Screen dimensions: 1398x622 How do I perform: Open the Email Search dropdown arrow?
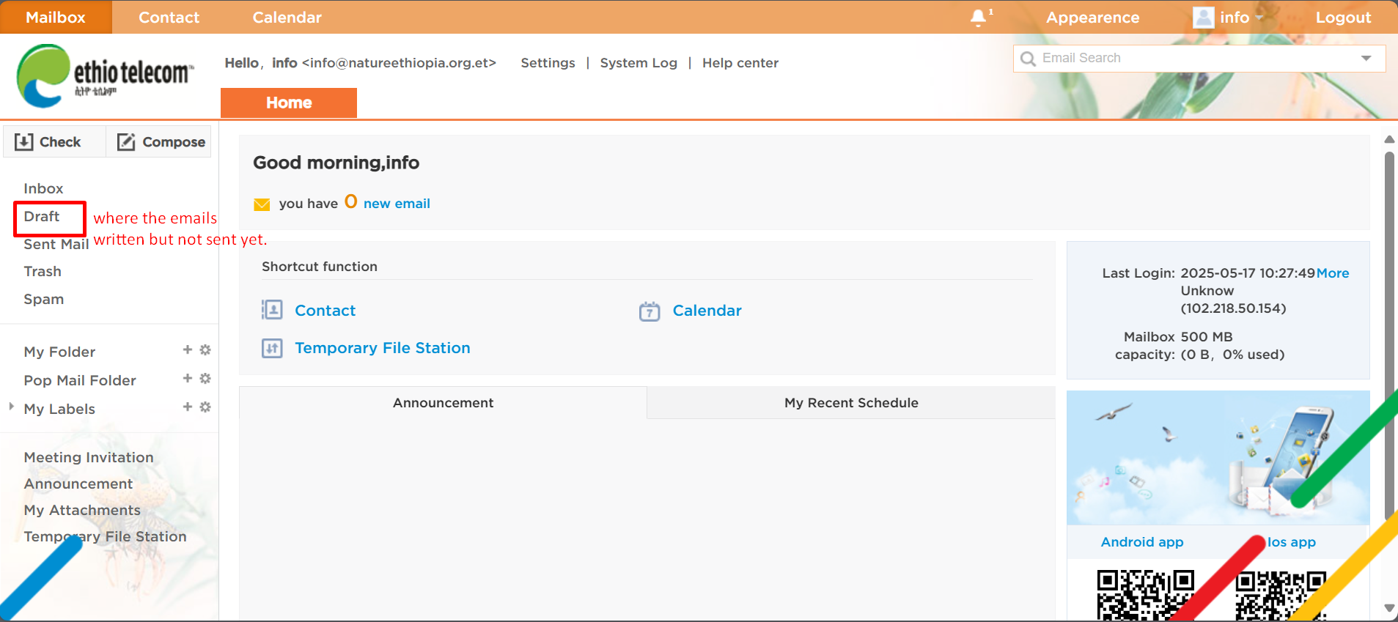1366,59
